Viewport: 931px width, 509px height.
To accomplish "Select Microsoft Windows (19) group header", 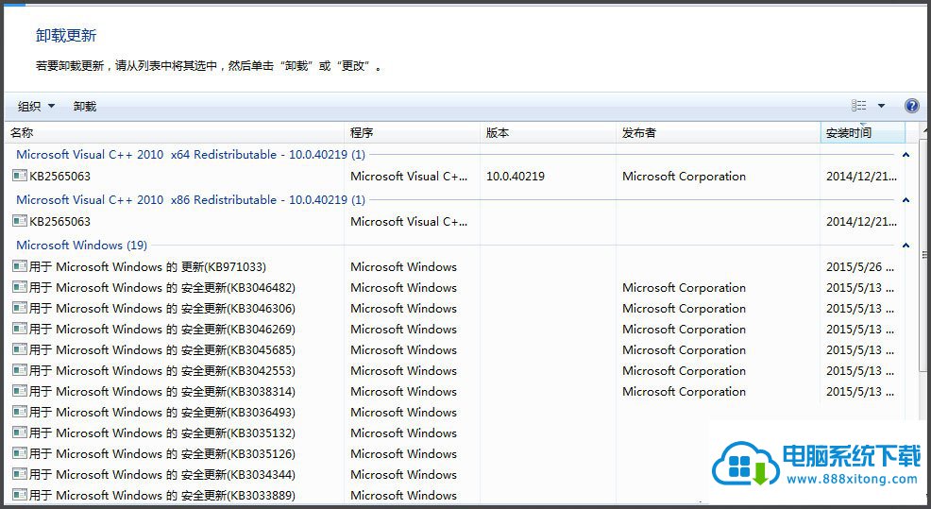I will click(81, 245).
